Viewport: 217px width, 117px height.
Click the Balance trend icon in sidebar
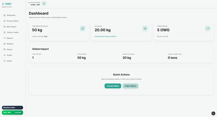[4, 38]
